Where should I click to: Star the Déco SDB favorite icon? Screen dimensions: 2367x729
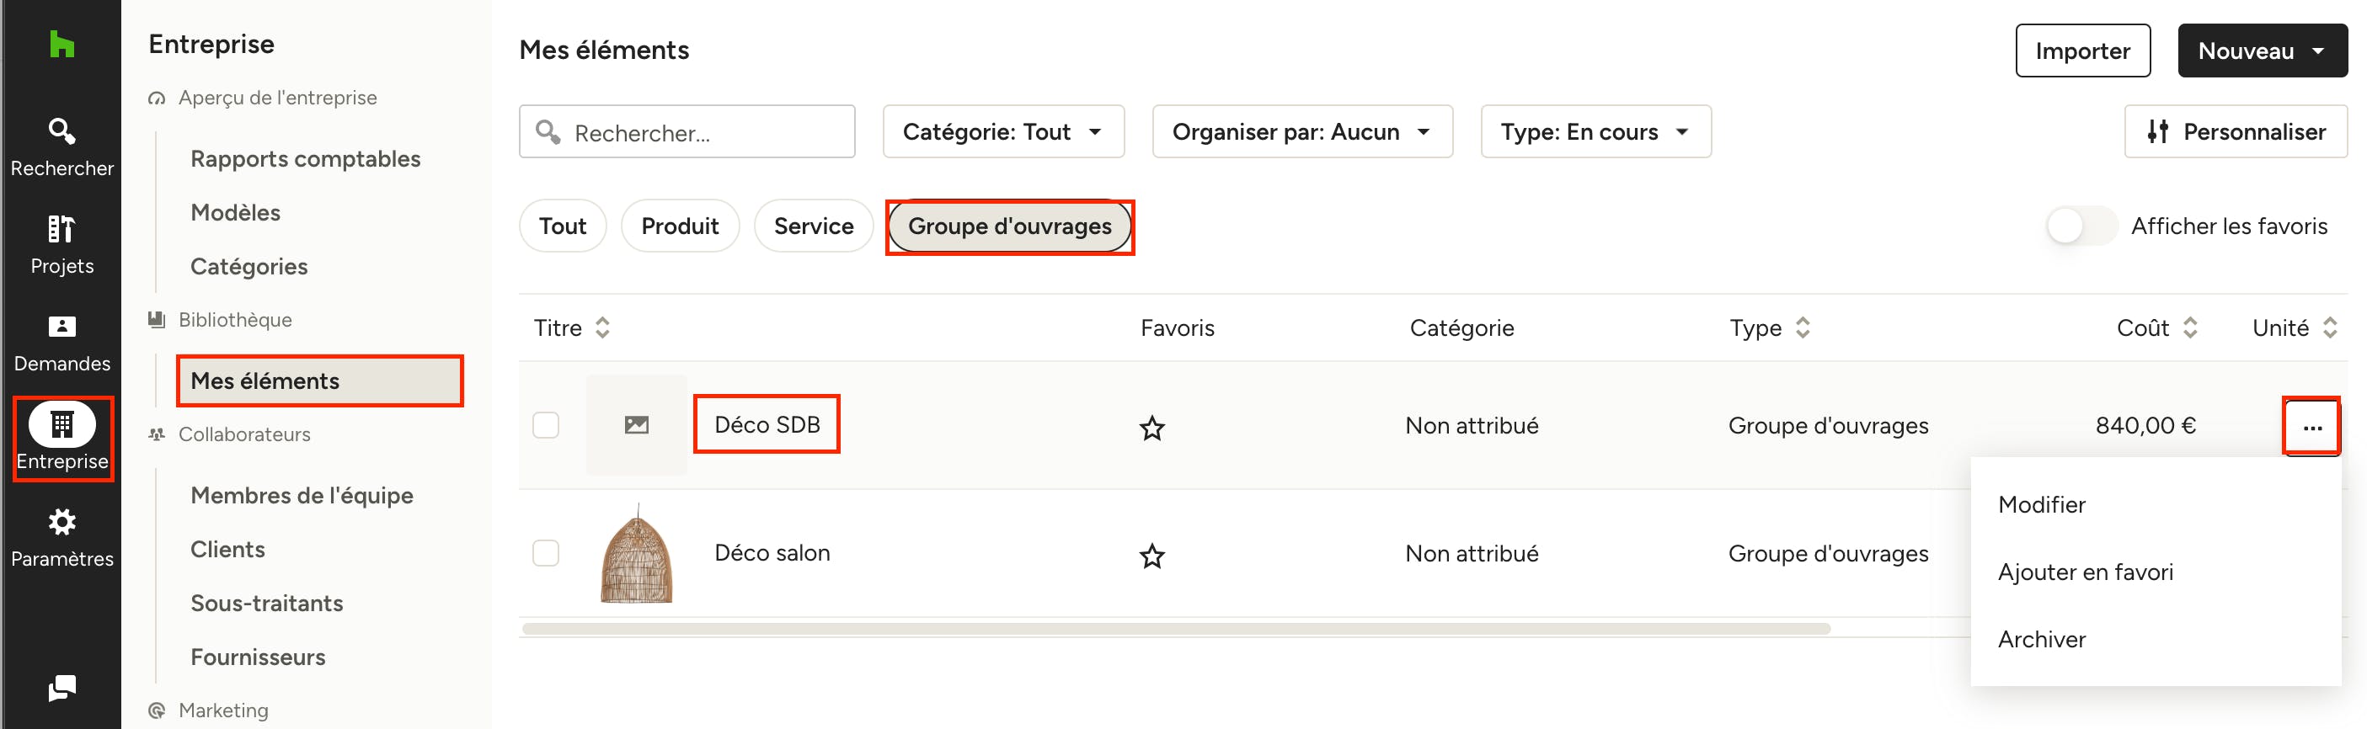1151,428
